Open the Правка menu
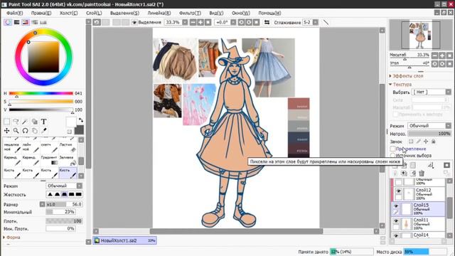 (x=41, y=13)
